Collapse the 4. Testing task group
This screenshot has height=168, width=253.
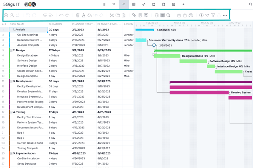tap(11, 112)
